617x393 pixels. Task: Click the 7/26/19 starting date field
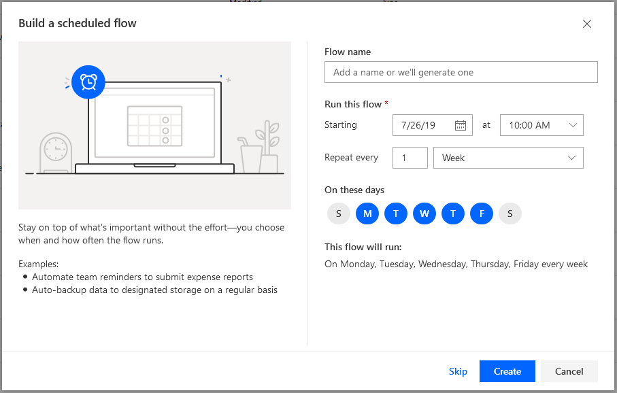pyautogui.click(x=422, y=124)
